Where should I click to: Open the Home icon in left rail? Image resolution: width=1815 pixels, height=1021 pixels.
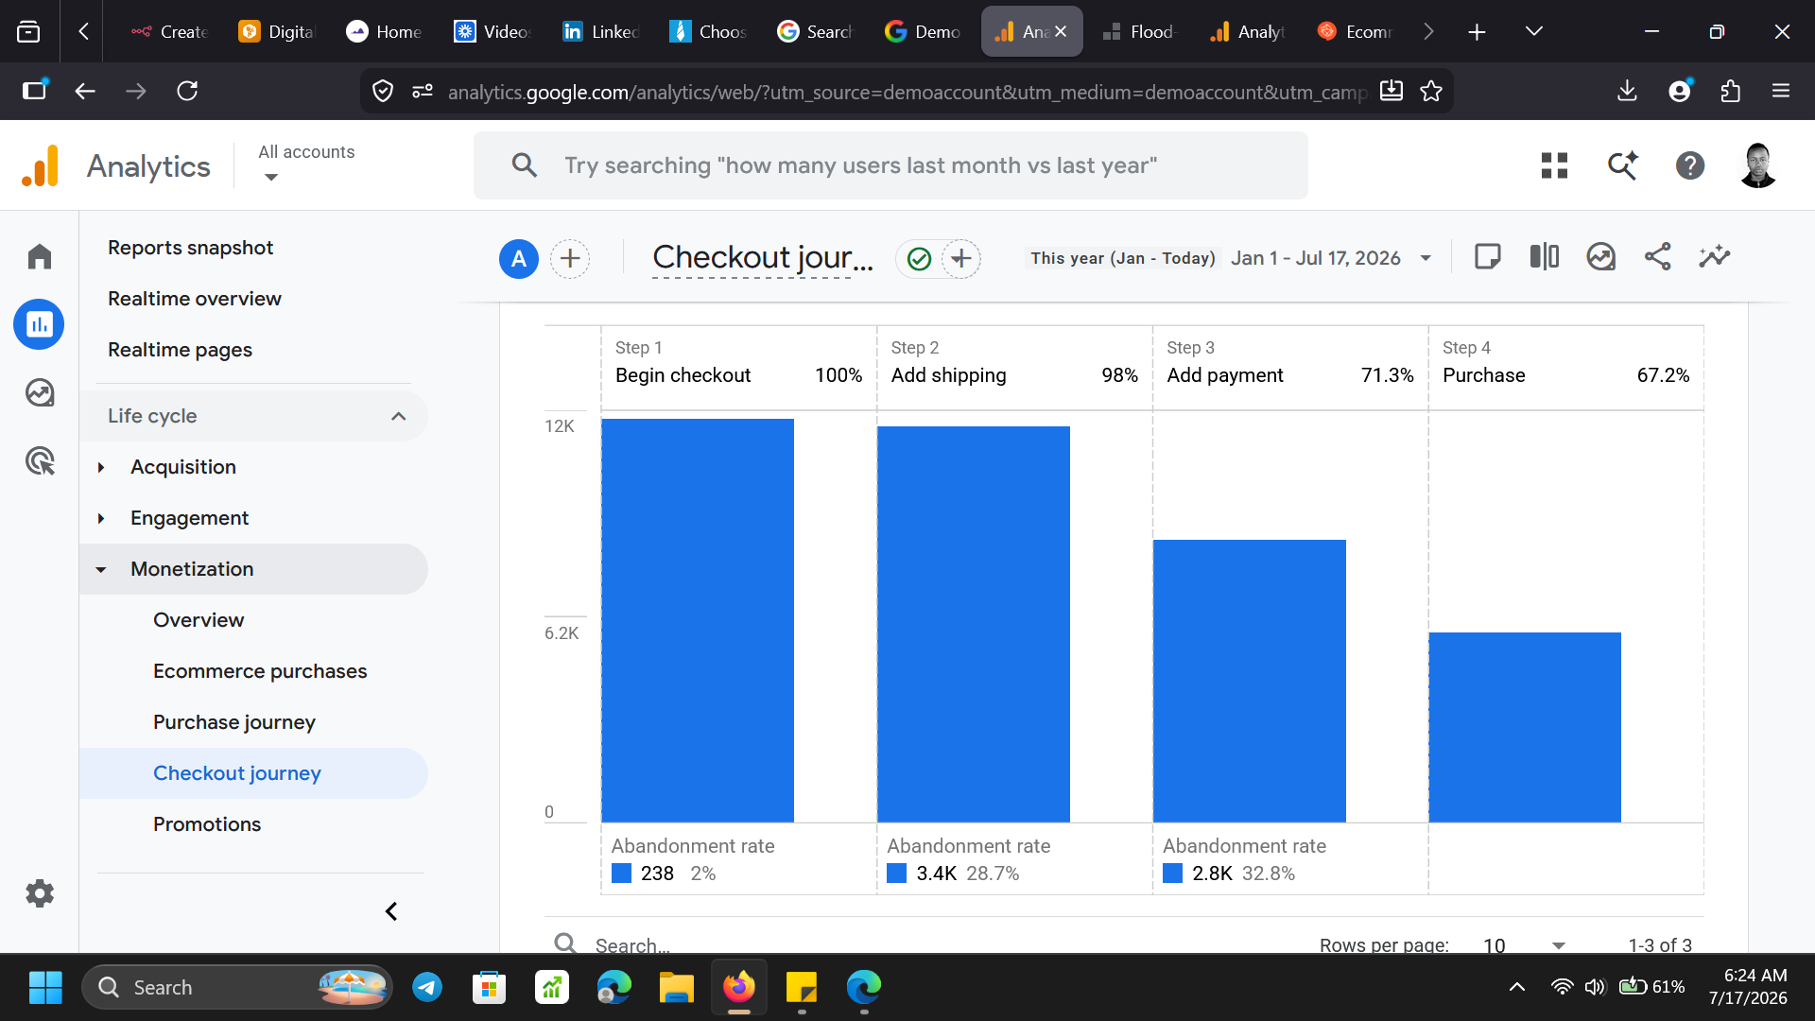tap(40, 256)
